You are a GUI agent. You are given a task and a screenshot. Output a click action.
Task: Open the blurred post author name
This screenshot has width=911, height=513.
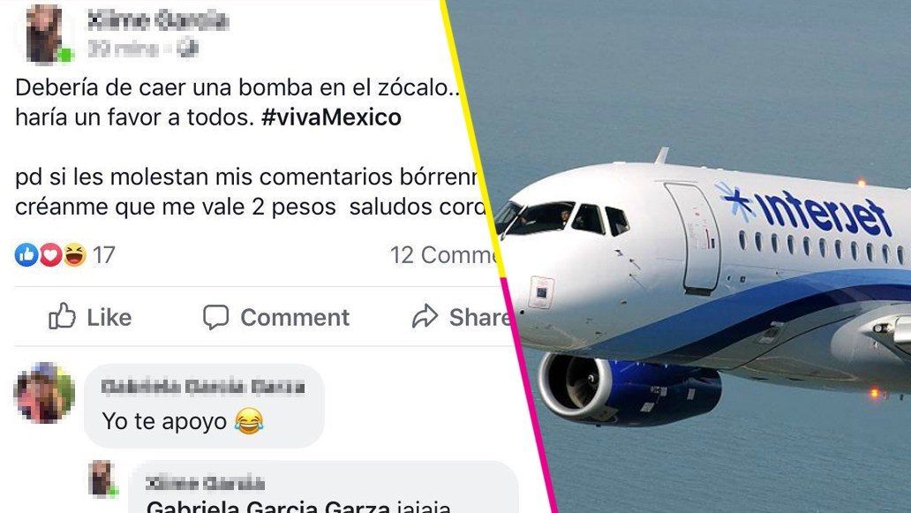pos(157,21)
